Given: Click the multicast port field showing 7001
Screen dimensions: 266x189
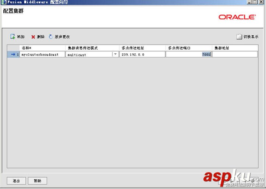Looking at the screenshot, I should click(x=189, y=54).
